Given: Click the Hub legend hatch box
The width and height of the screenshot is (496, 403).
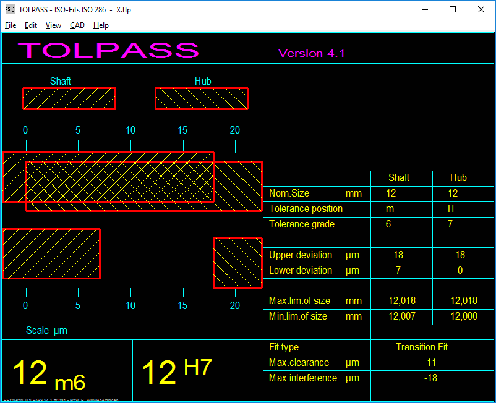Looking at the screenshot, I should tap(202, 99).
